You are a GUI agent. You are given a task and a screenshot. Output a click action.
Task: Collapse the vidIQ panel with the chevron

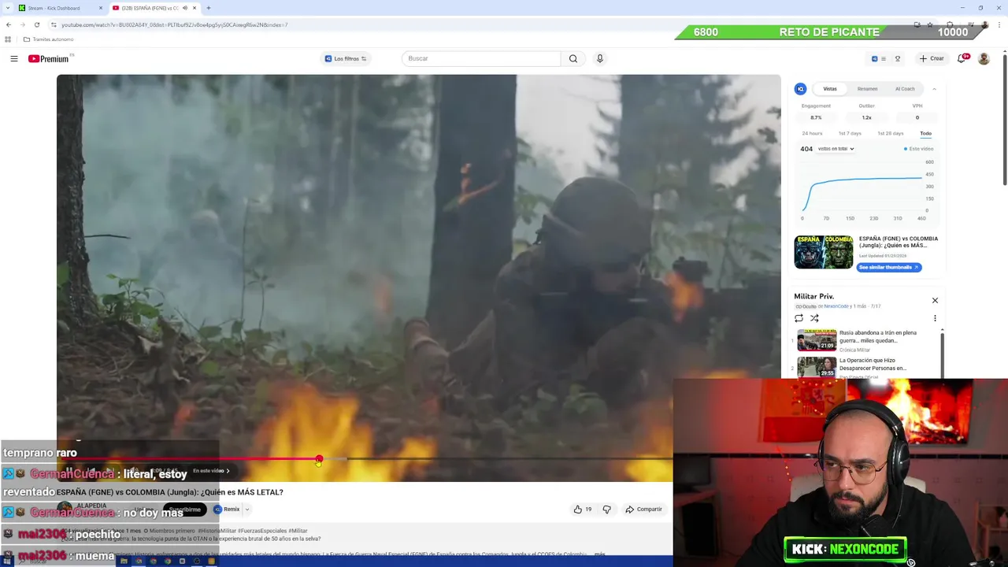point(935,89)
